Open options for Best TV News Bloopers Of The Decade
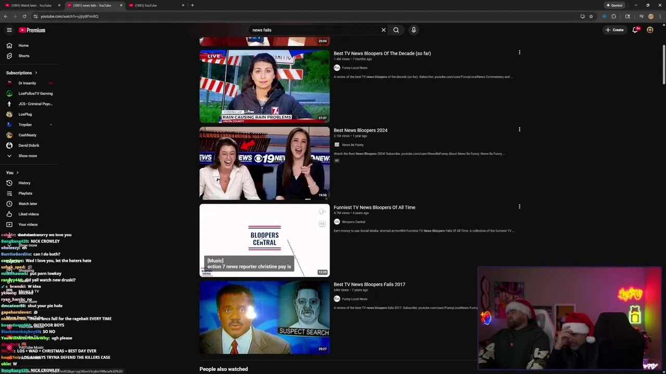The height and width of the screenshot is (374, 666). coord(519,52)
